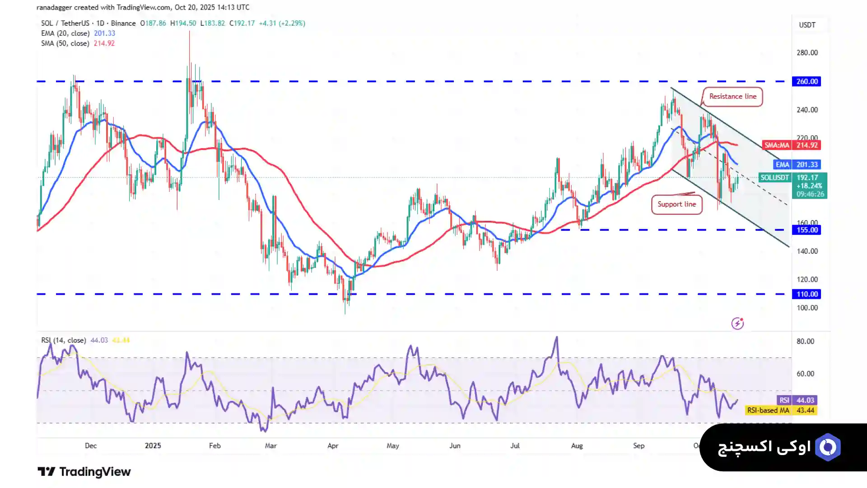Screen dimensions: 867x488
Task: Click the yellow RSI-based MA 43.44 tag
Action: pos(780,410)
